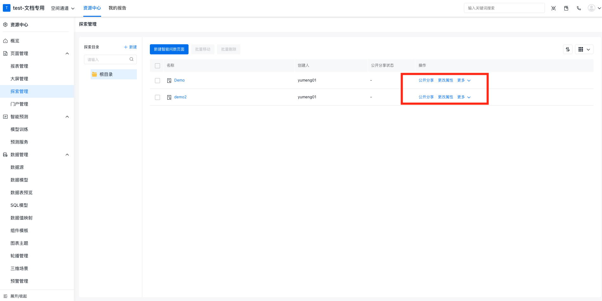
Task: Click the 展开/收起 collapse sidebar icon
Action: [x=5, y=296]
